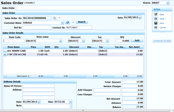Click the Qty 0.000 input field

point(122,41)
